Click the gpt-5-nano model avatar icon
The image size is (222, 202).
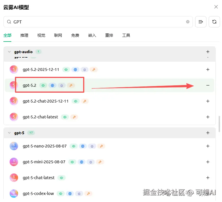pyautogui.click(x=14, y=146)
